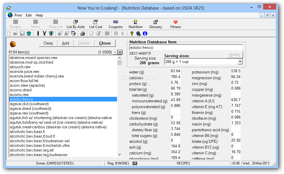Open the Print menu
The image size is (284, 174).
(x=18, y=15)
